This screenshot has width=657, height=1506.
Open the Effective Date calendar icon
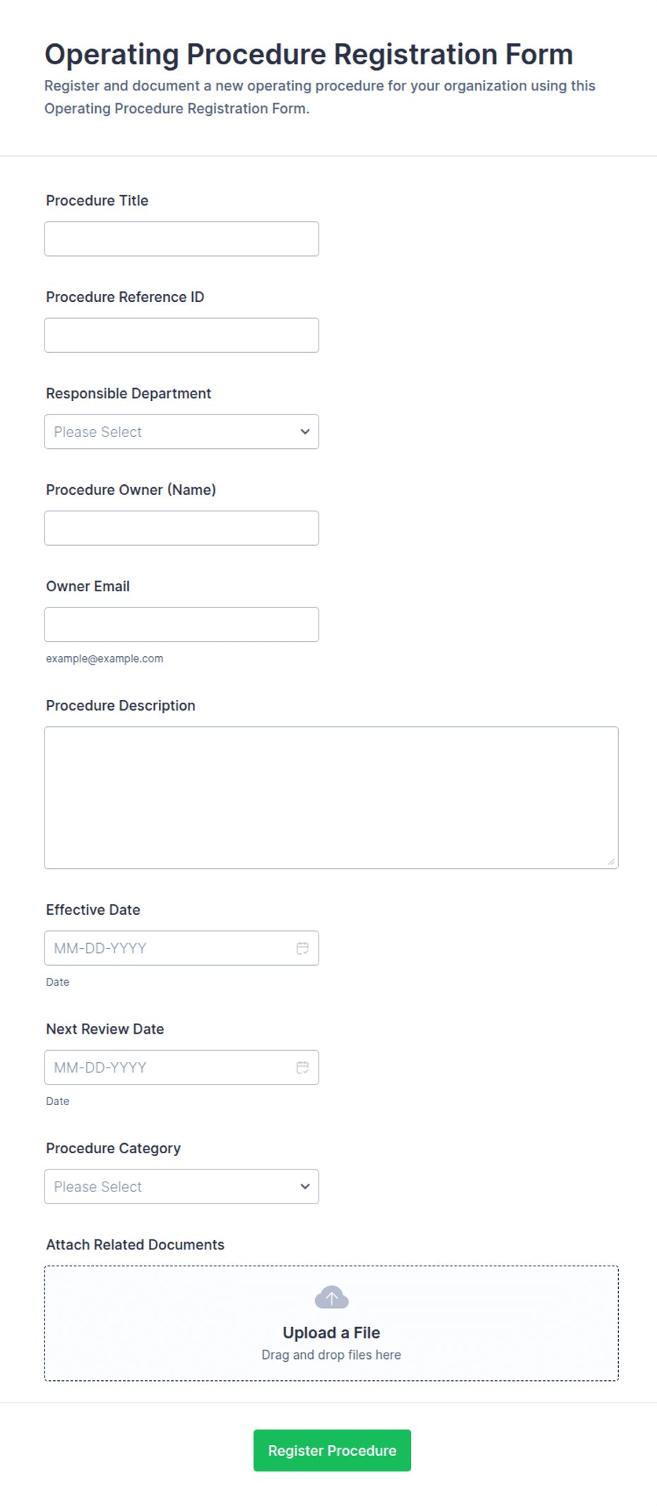(302, 948)
